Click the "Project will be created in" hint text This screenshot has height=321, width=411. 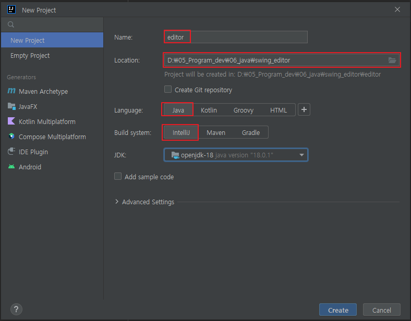(272, 75)
